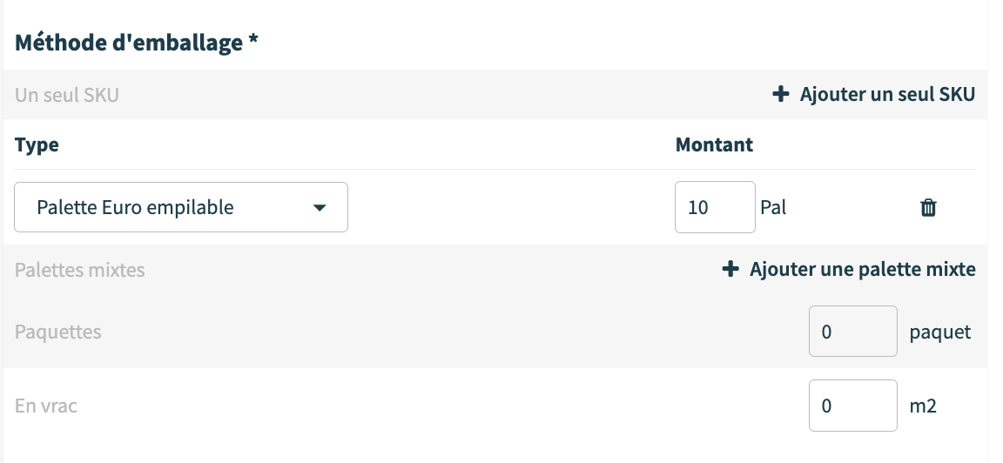Click the Ajouter un seul SKU link

point(874,95)
